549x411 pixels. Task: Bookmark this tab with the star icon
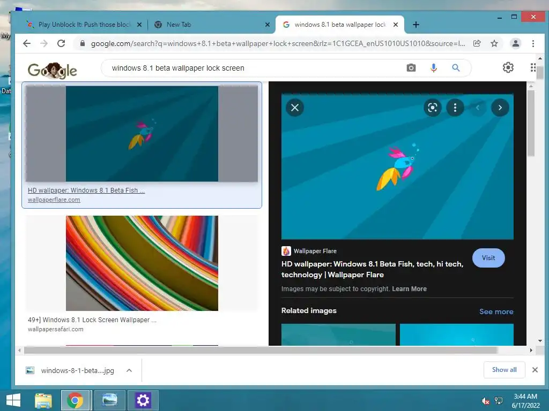click(494, 43)
